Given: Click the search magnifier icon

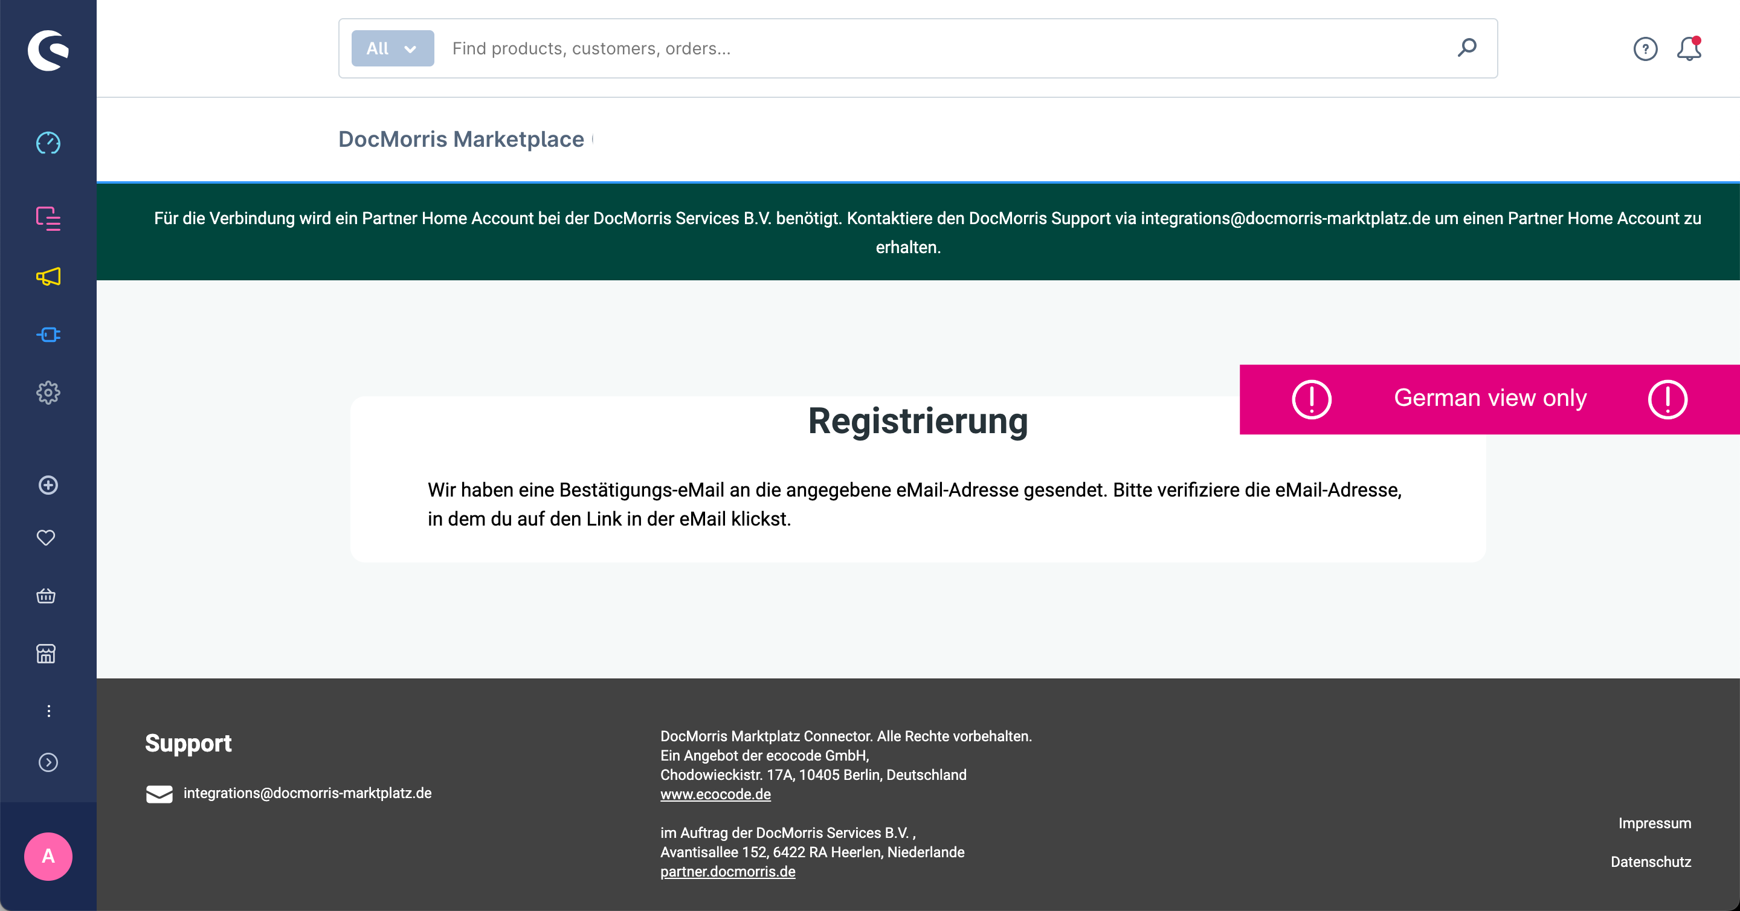Looking at the screenshot, I should pyautogui.click(x=1466, y=48).
